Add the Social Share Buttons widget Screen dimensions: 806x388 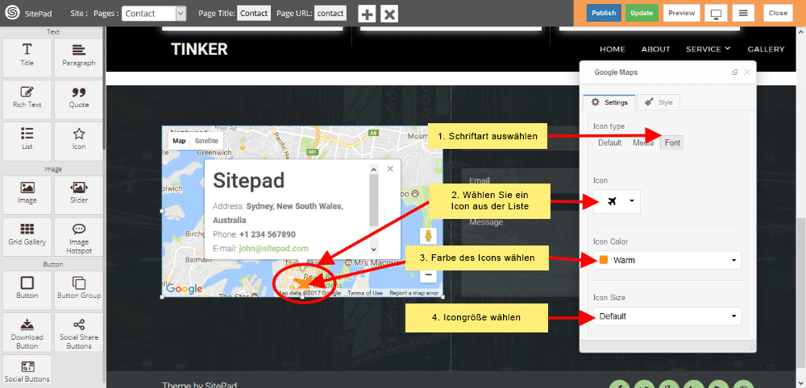79,332
